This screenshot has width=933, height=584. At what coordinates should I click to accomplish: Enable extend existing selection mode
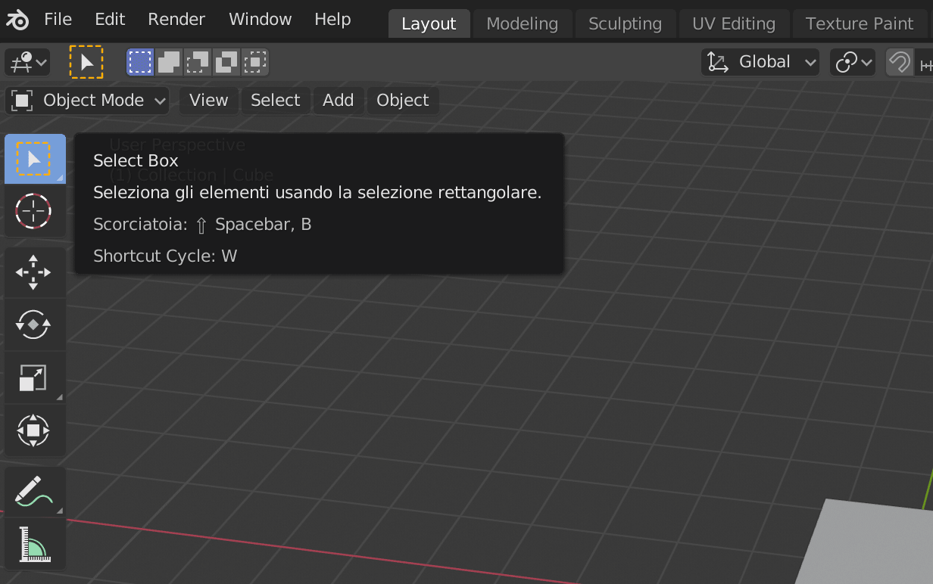pyautogui.click(x=169, y=62)
